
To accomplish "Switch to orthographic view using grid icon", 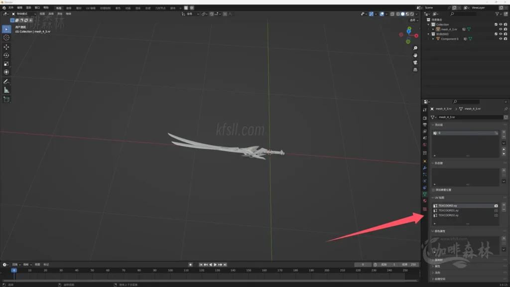I will point(415,70).
